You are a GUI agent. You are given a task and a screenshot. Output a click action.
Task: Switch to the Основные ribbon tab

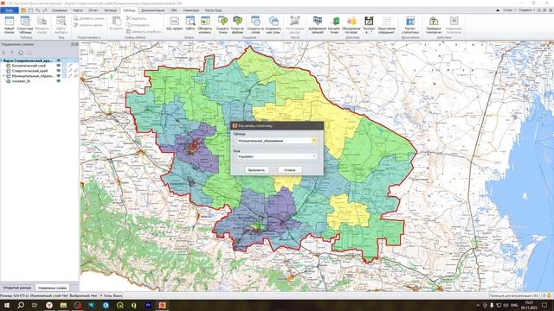click(60, 10)
